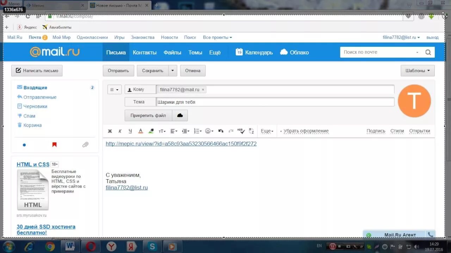The height and width of the screenshot is (253, 451).
Task: Open the numbered list dropdown
Action: [198, 131]
